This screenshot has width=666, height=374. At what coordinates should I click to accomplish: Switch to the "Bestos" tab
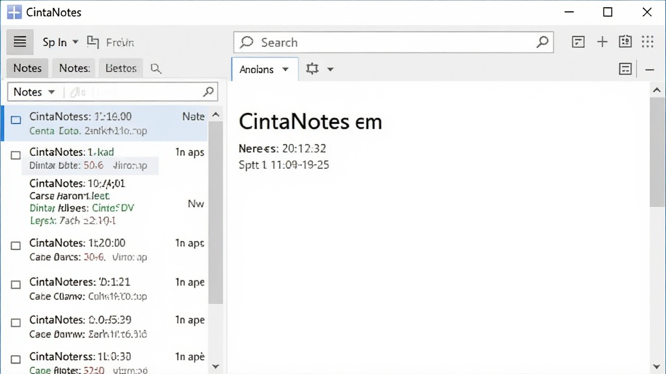coord(121,68)
